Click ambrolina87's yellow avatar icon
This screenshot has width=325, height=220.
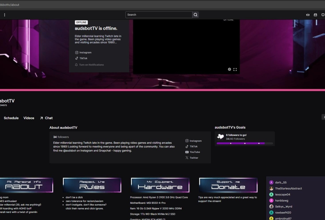point(271,218)
